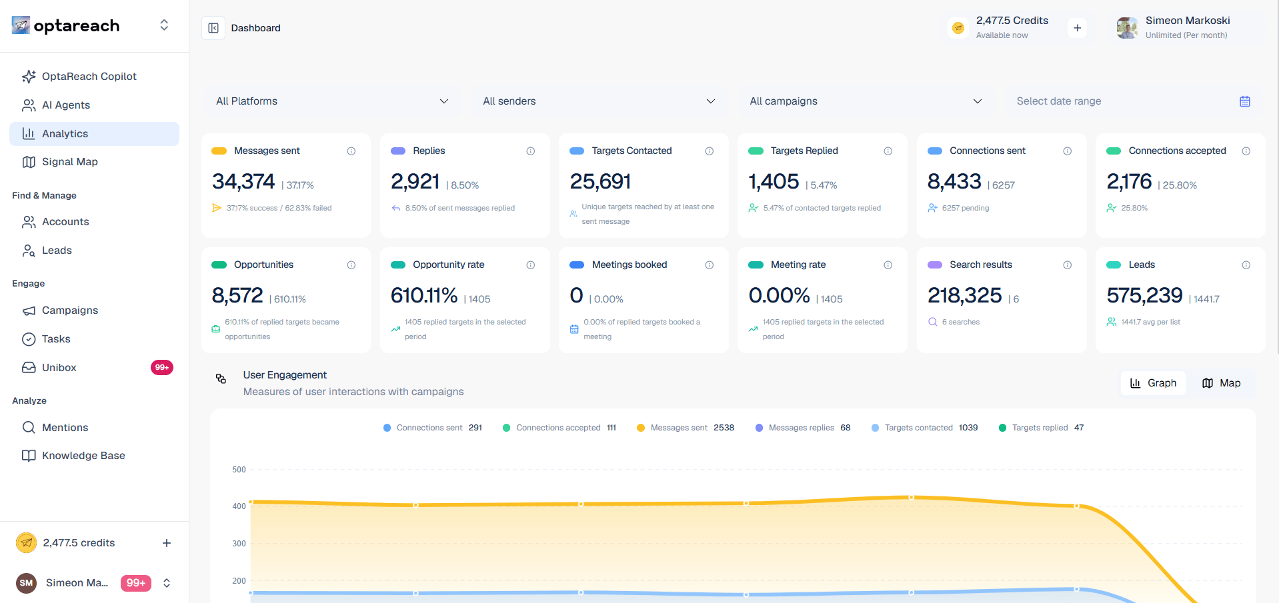Add credits using the sidebar plus icon
The image size is (1279, 603).
[x=167, y=543]
